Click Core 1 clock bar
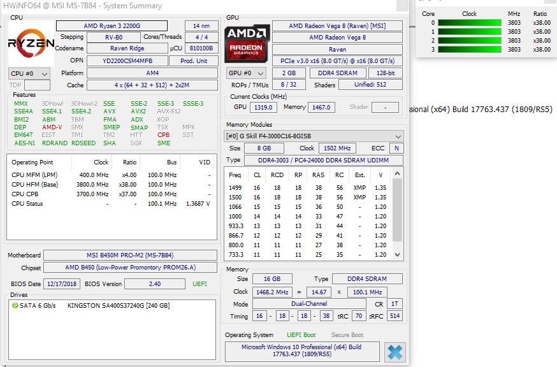 click(469, 32)
